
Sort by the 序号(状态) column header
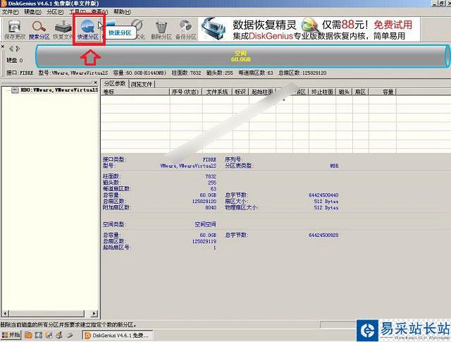(x=185, y=92)
